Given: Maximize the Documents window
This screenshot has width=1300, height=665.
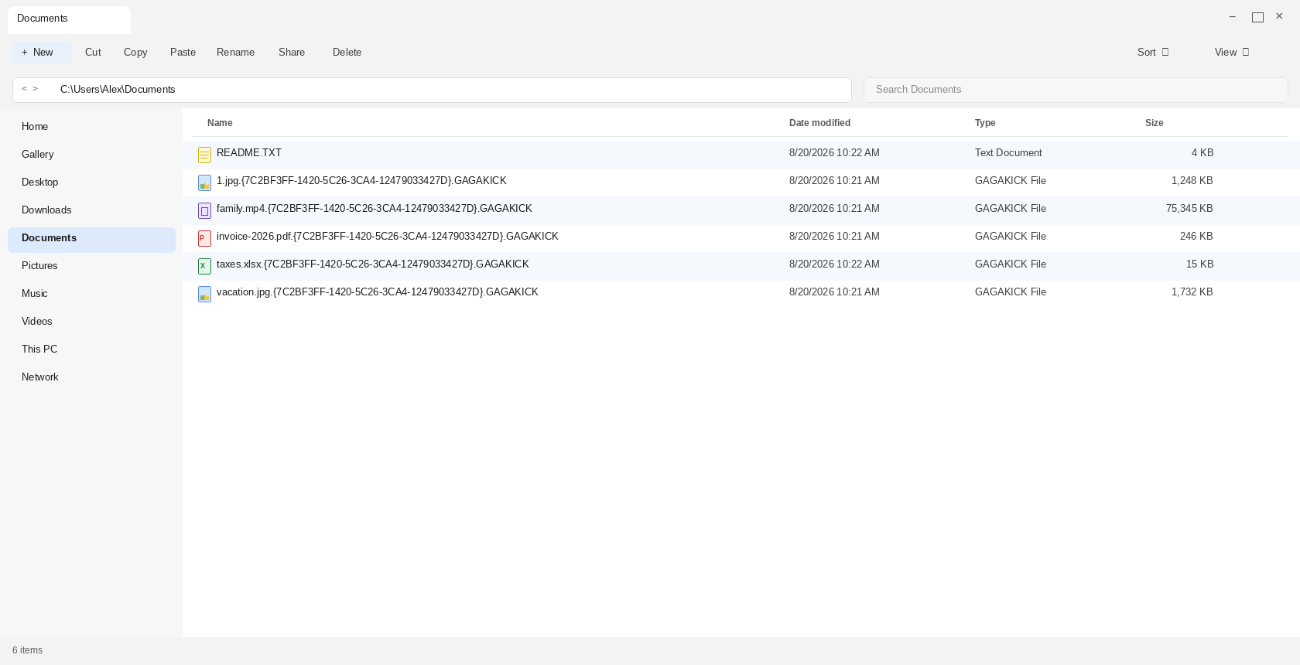Looking at the screenshot, I should [1257, 17].
